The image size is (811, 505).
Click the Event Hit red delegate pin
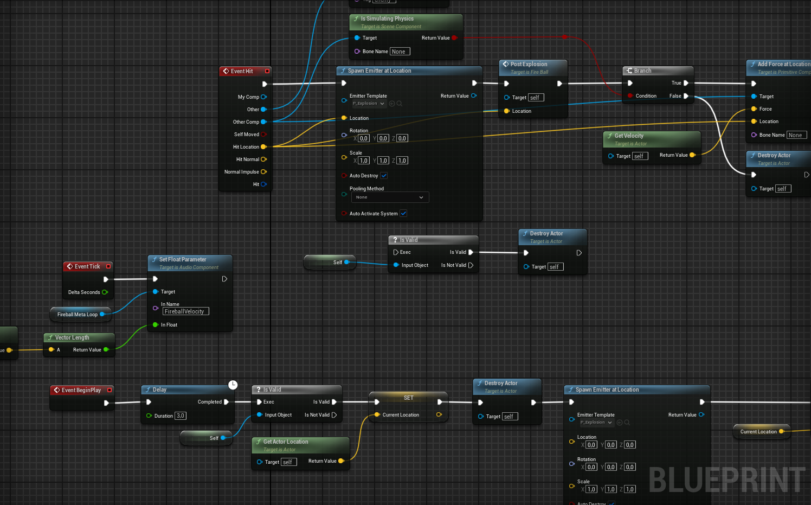coord(267,71)
